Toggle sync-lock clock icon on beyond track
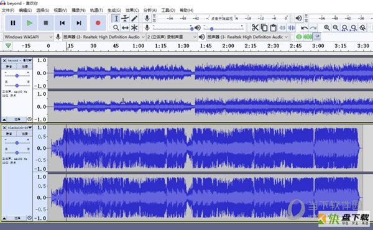Viewport: 373px width, 230px height. click(x=29, y=119)
